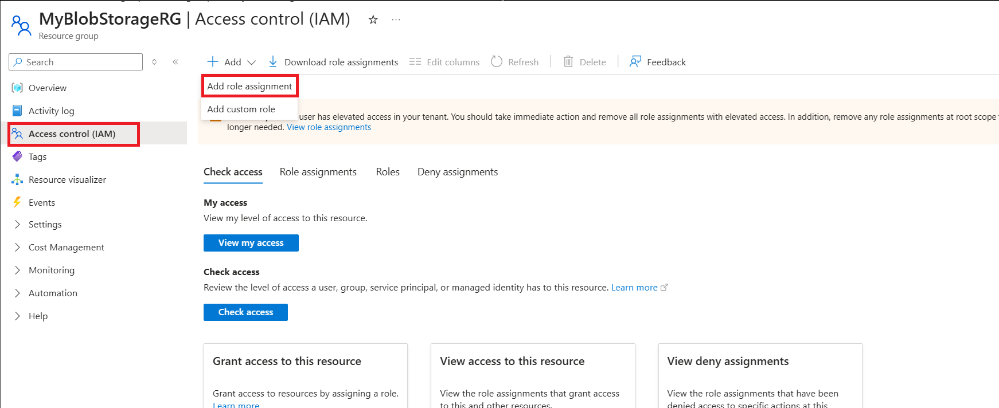Viewport: 999px width, 408px height.
Task: Click the Feedback person icon
Action: point(635,62)
